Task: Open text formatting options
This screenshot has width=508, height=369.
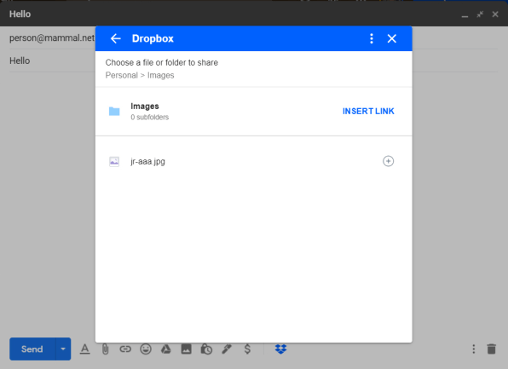Action: [x=85, y=349]
